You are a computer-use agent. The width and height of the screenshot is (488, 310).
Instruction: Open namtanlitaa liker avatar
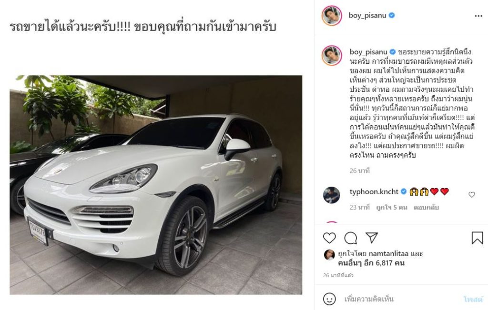329,255
